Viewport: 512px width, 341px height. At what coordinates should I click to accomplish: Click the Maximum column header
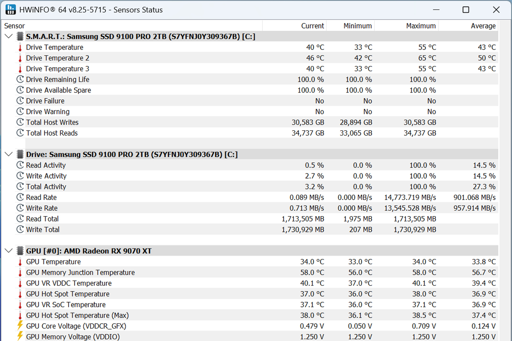tap(421, 26)
